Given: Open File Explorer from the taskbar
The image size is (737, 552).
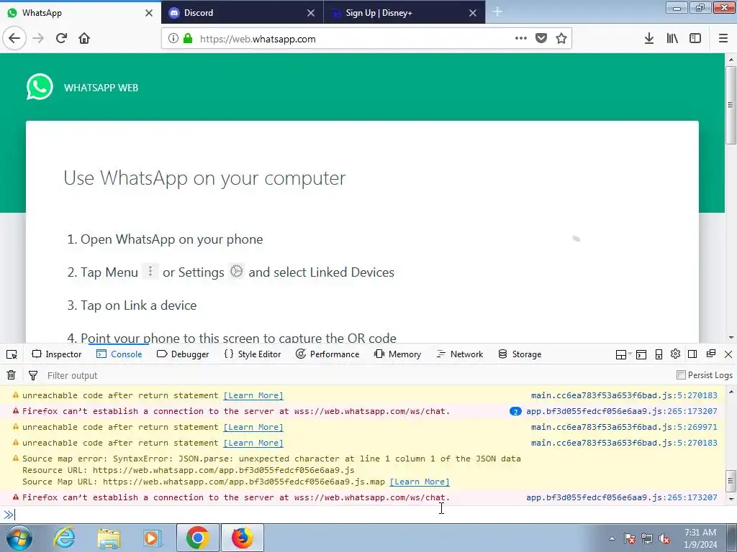Looking at the screenshot, I should [109, 538].
